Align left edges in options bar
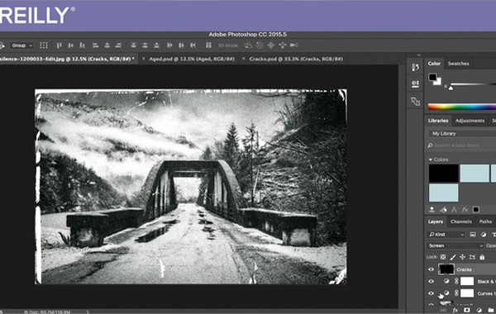Screen dimensions: 496x314 (95, 45)
